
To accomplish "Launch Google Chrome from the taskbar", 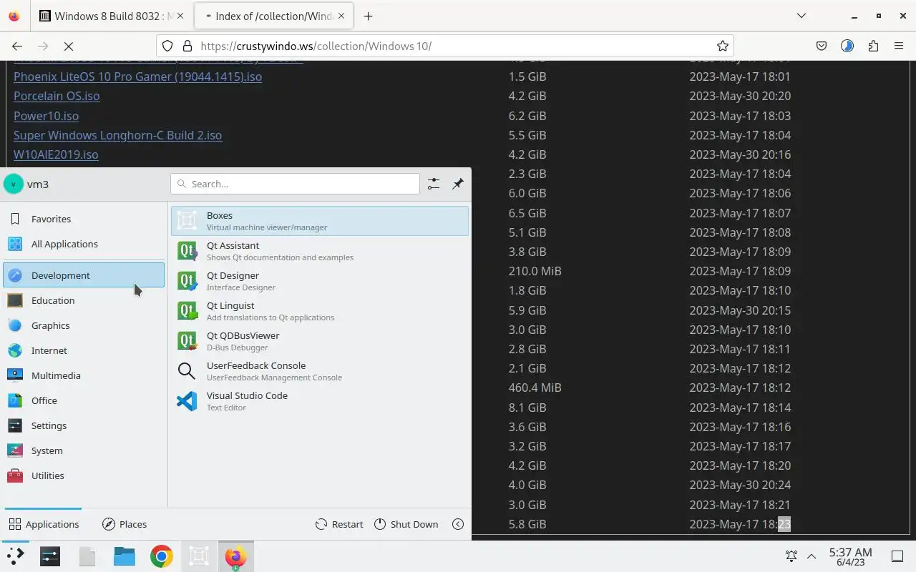I will [162, 556].
